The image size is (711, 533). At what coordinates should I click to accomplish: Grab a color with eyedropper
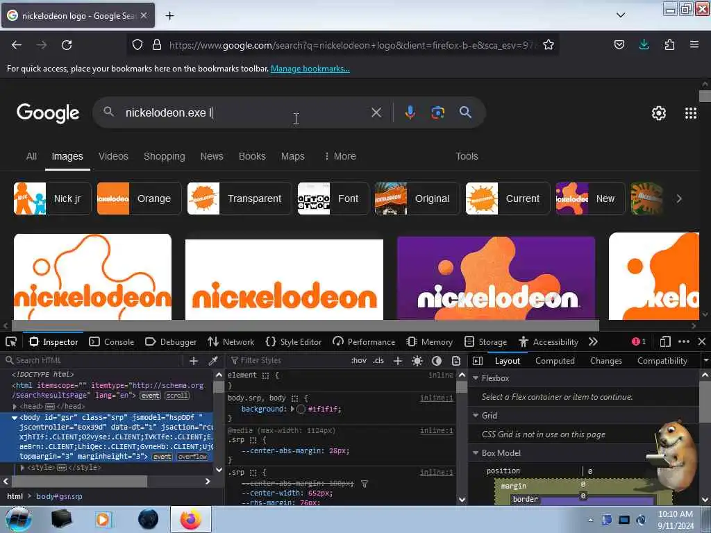point(212,361)
